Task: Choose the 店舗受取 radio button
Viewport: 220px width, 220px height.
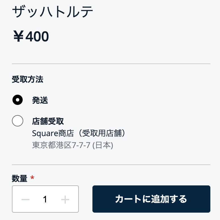Action: click(x=18, y=121)
